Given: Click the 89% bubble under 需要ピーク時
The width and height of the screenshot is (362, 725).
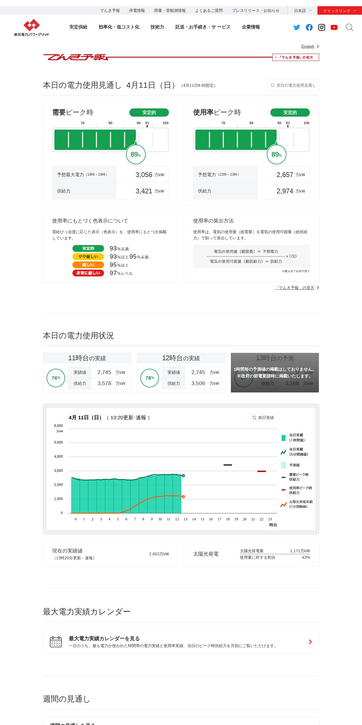Looking at the screenshot, I should pos(136,154).
